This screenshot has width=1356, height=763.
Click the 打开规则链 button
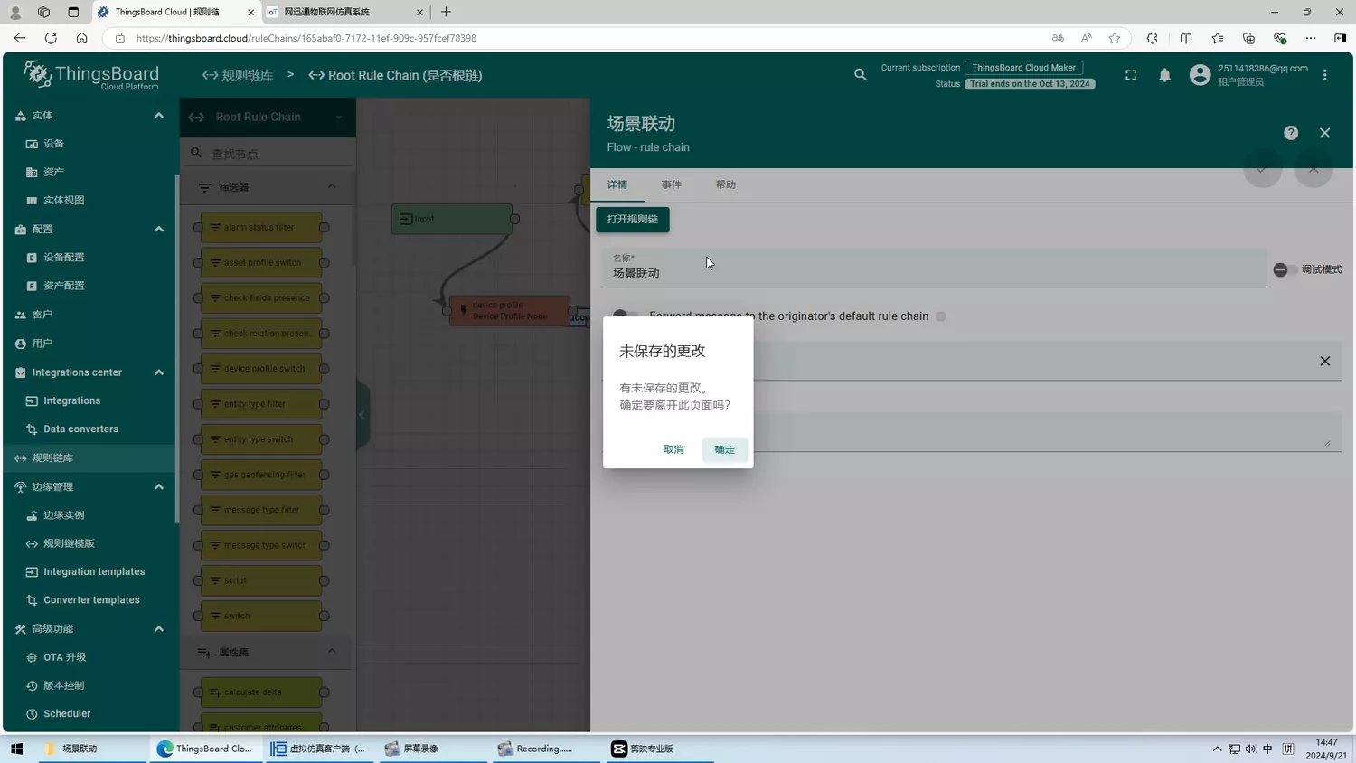click(632, 219)
